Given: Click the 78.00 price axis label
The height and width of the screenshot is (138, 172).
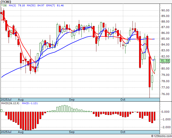Looking at the screenshot, I should (x=165, y=81).
